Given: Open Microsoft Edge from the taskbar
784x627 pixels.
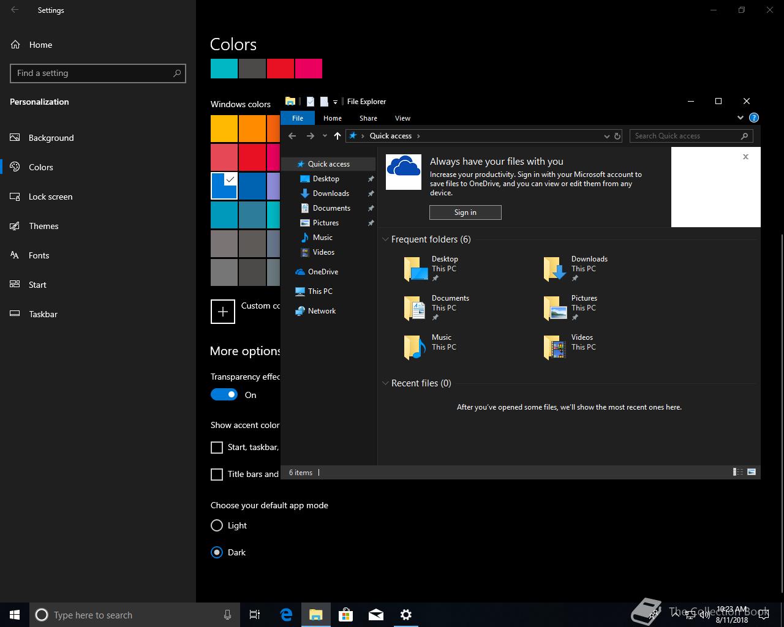Looking at the screenshot, I should point(286,615).
